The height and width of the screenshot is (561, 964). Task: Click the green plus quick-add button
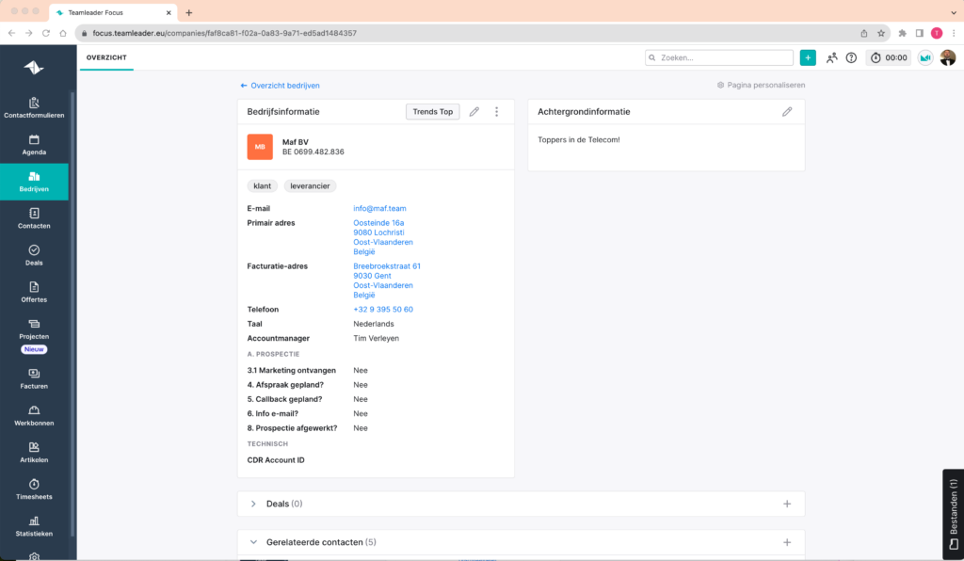(x=808, y=57)
